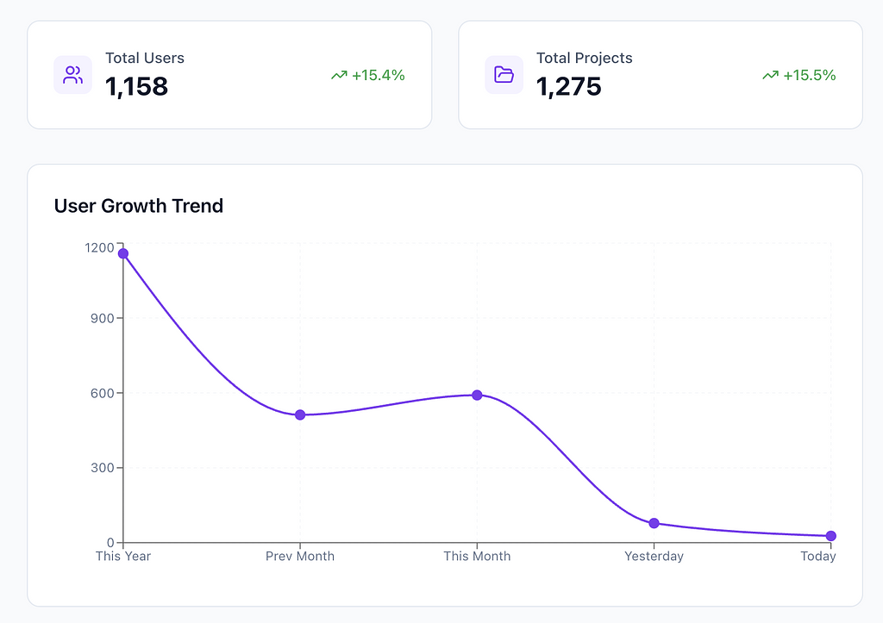Select the Today data point on chart
Screen dimensions: 883x623
coord(830,536)
